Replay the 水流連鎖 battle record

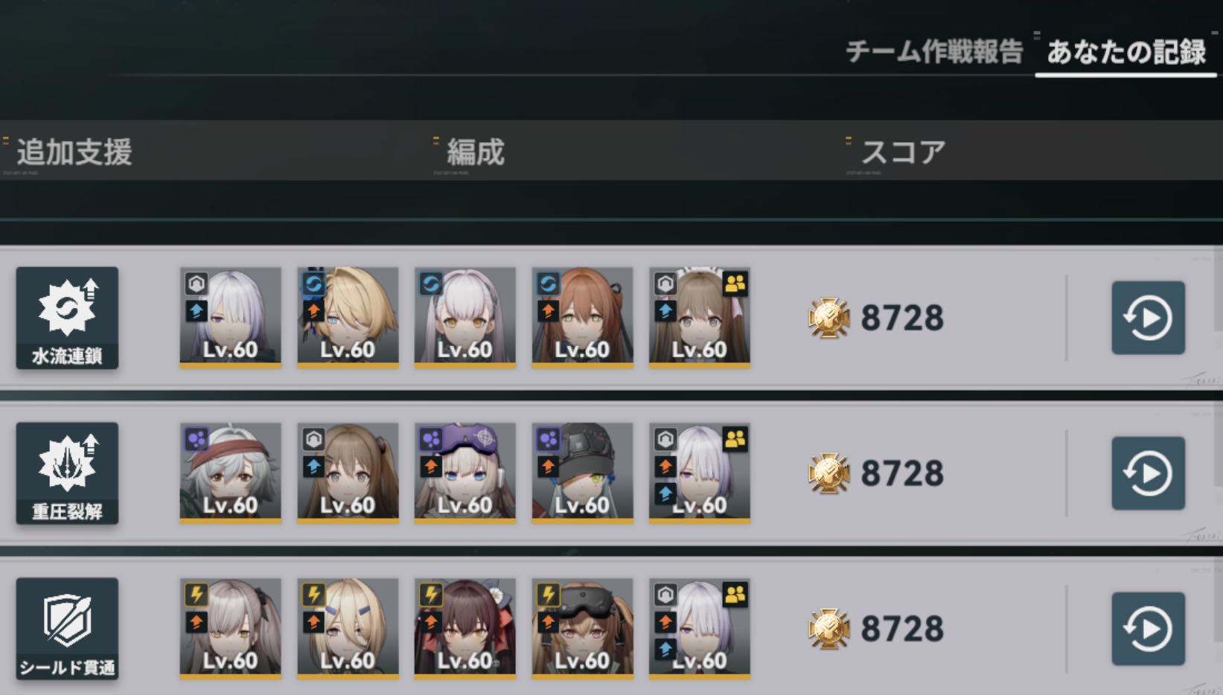coord(1148,318)
